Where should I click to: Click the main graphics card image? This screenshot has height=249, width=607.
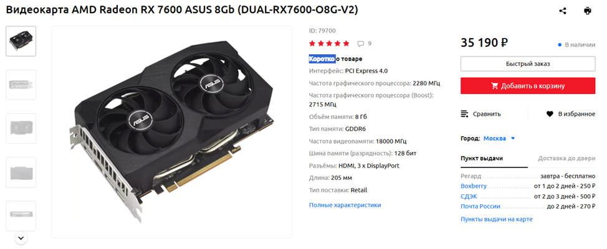click(x=172, y=131)
